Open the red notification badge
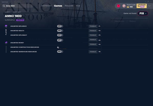Screen dimensions: 153x106 (119, 6)
